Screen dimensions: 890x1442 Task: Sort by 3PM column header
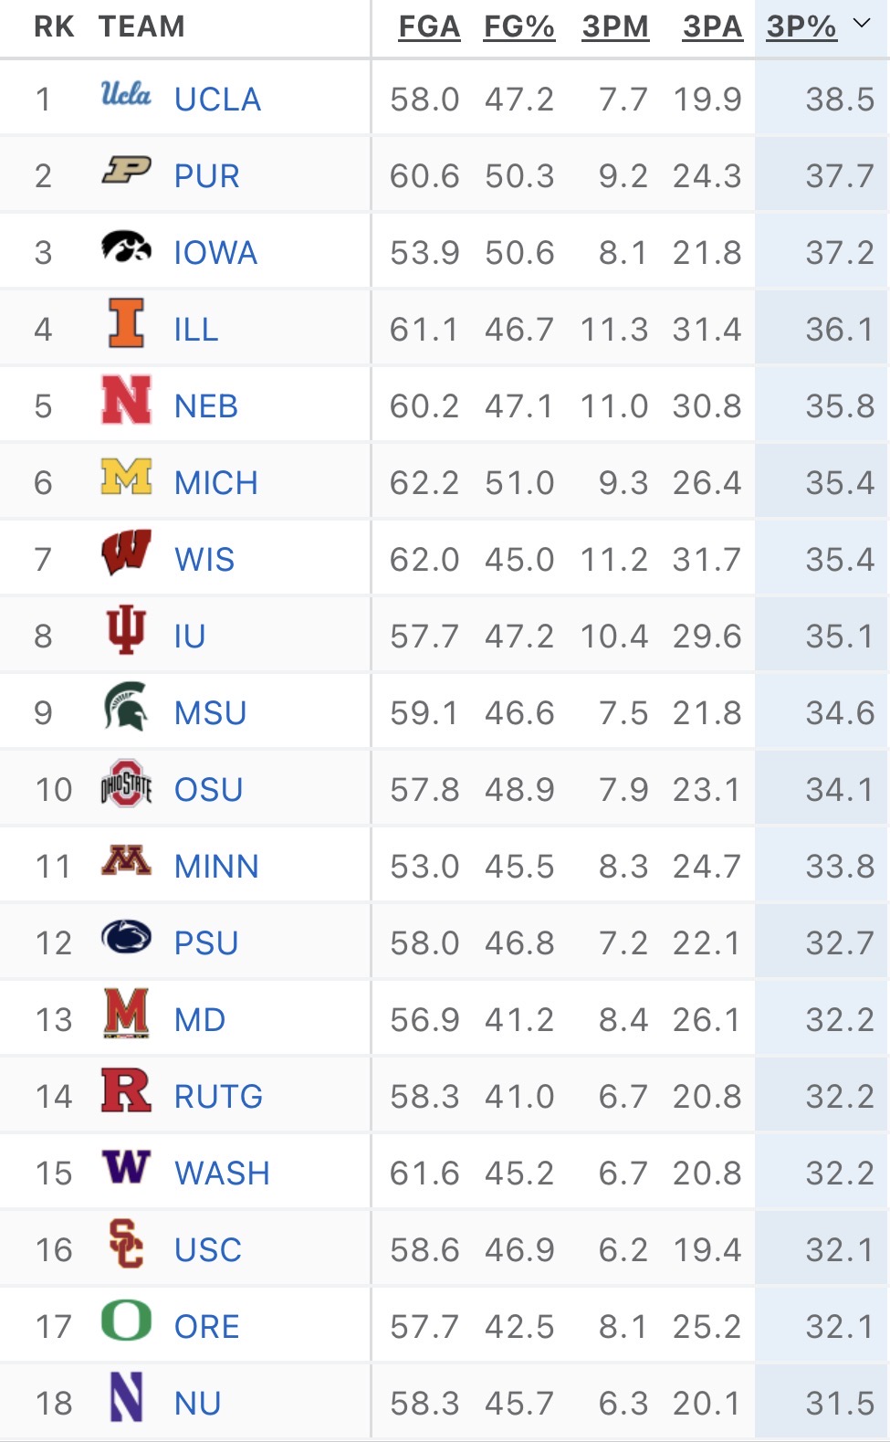tap(615, 27)
